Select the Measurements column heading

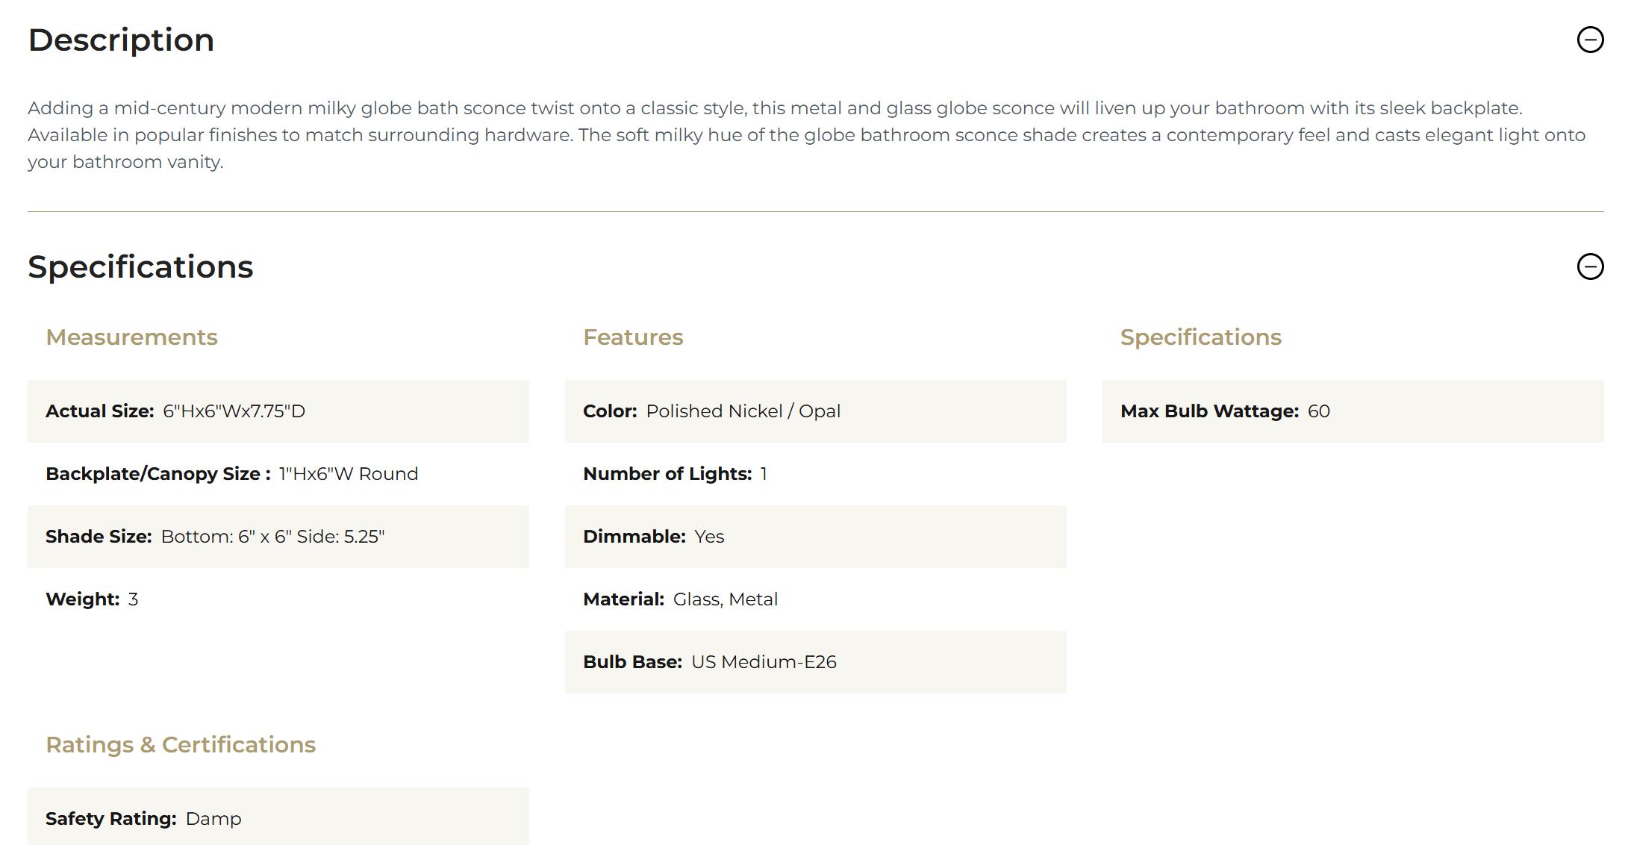coord(131,337)
